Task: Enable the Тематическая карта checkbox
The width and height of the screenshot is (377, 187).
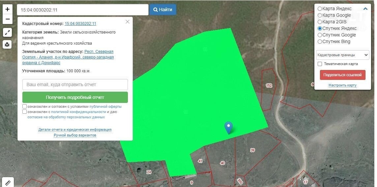Action: pyautogui.click(x=320, y=64)
